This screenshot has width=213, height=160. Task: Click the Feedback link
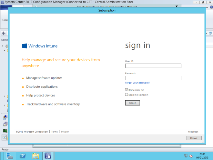[x=193, y=132]
